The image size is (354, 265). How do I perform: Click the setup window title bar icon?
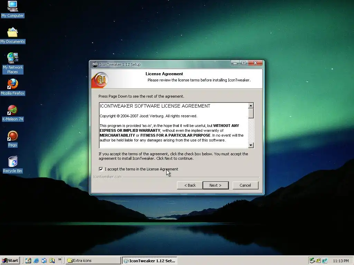tap(95, 64)
